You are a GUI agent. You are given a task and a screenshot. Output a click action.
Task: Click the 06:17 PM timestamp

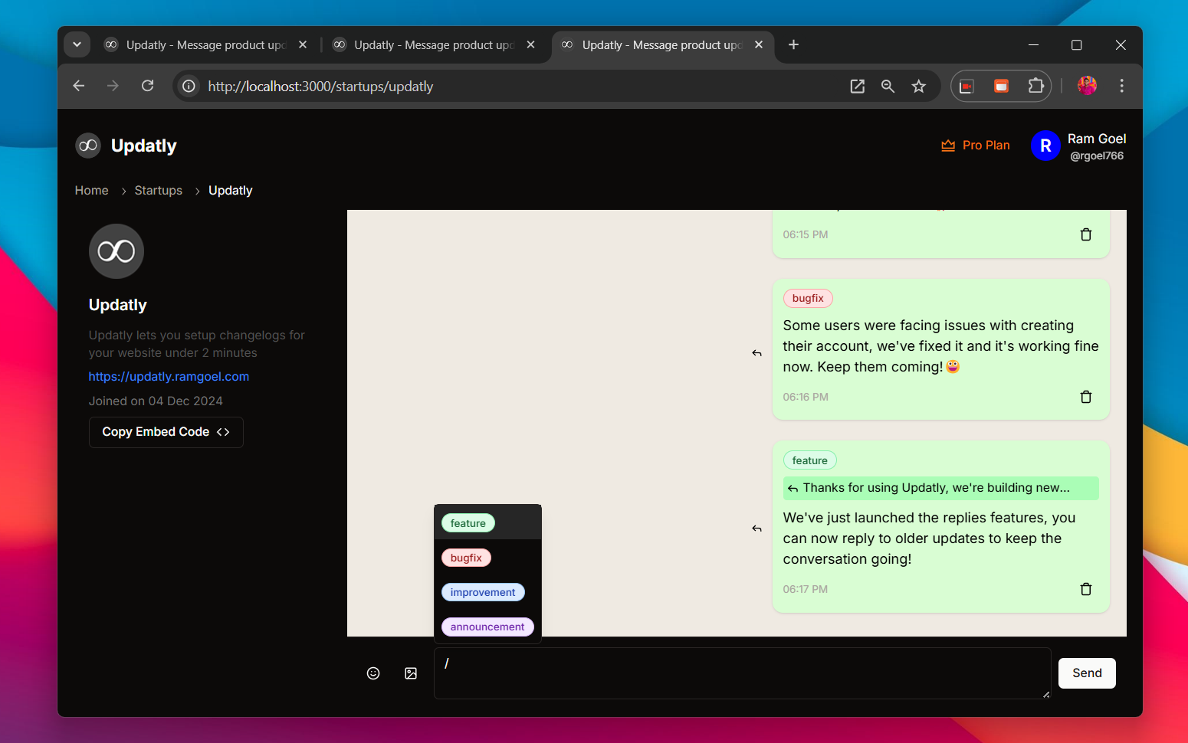click(806, 589)
